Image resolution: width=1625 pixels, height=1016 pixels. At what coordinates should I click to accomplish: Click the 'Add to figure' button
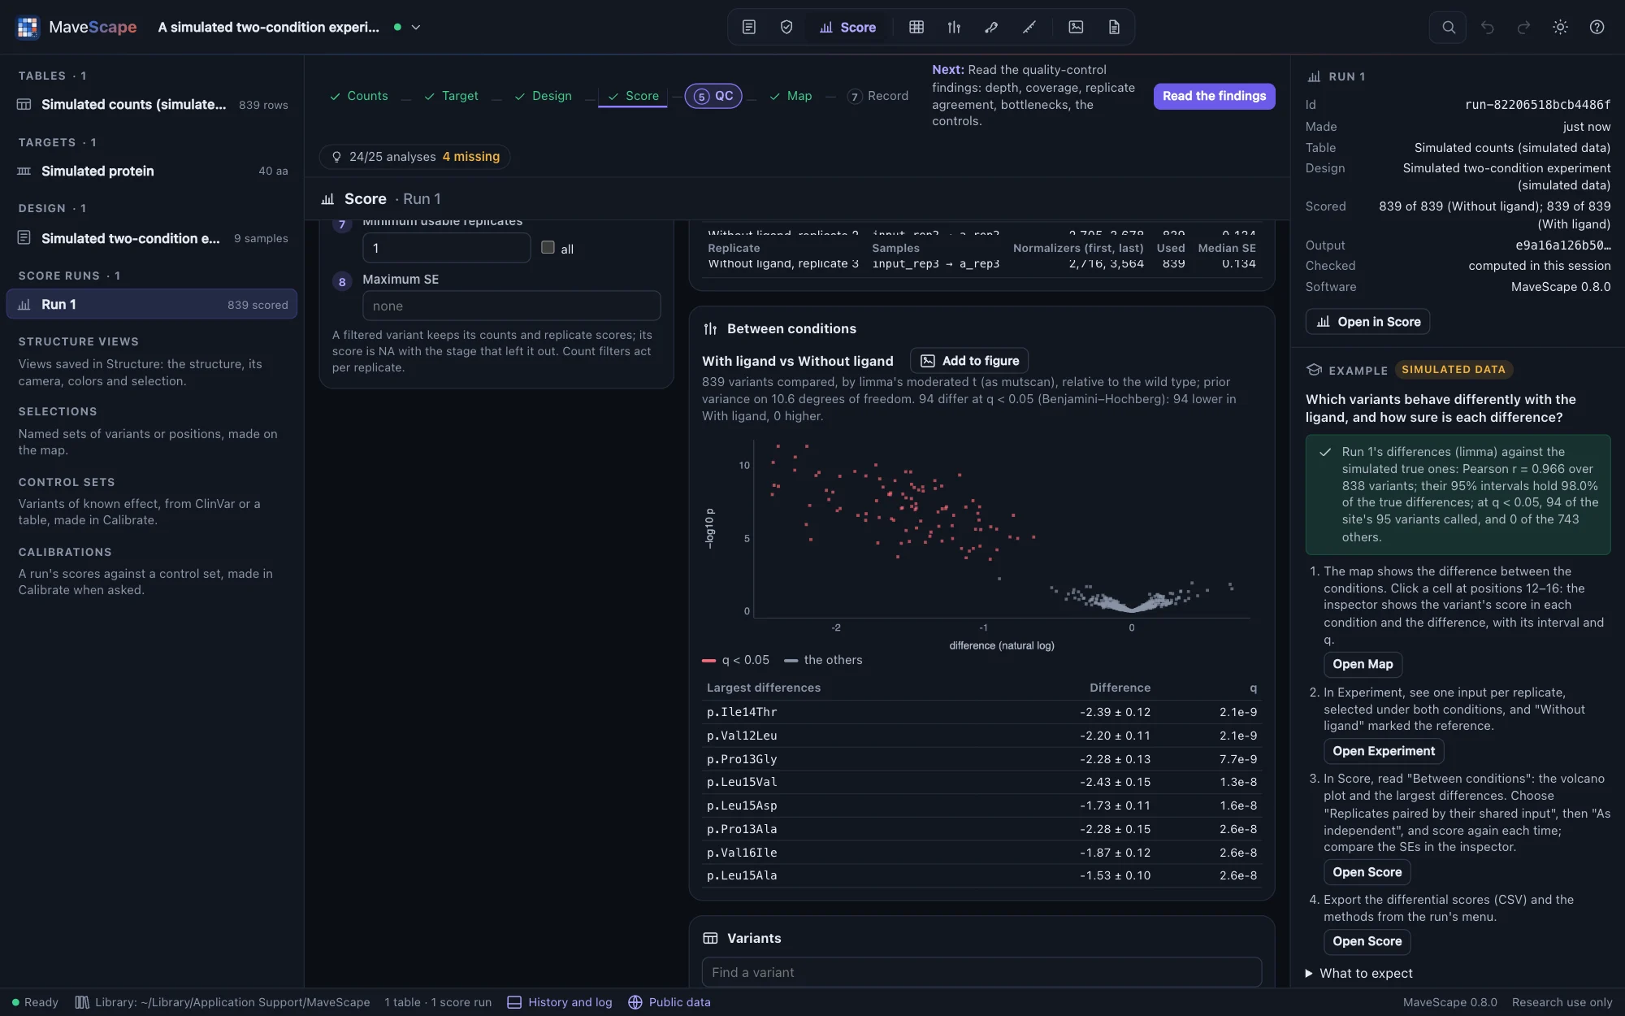tap(969, 361)
